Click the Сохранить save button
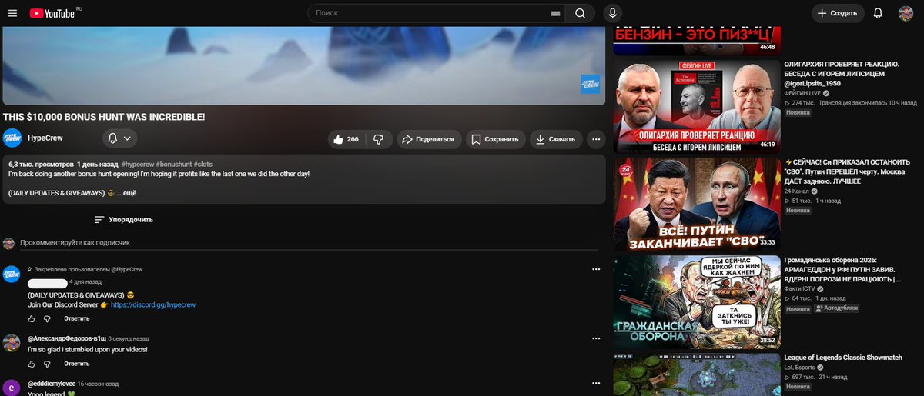 (495, 139)
